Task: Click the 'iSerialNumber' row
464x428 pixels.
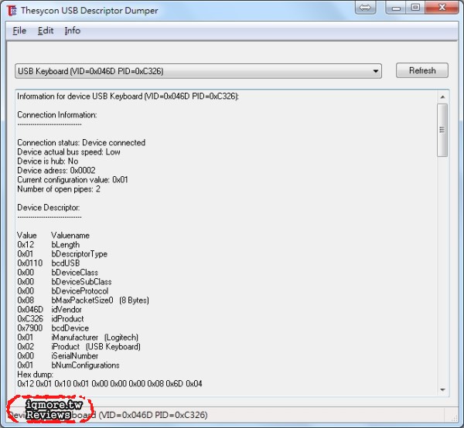Action: click(58, 356)
